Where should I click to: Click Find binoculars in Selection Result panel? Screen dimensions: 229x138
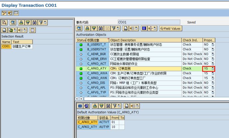(35, 23)
